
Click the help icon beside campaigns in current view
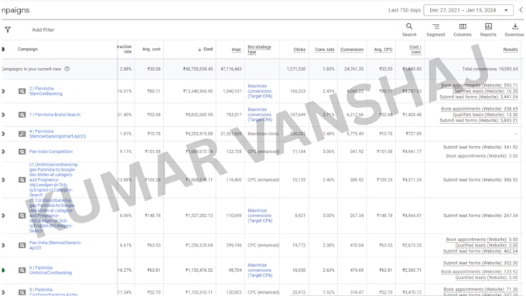[x=67, y=69]
